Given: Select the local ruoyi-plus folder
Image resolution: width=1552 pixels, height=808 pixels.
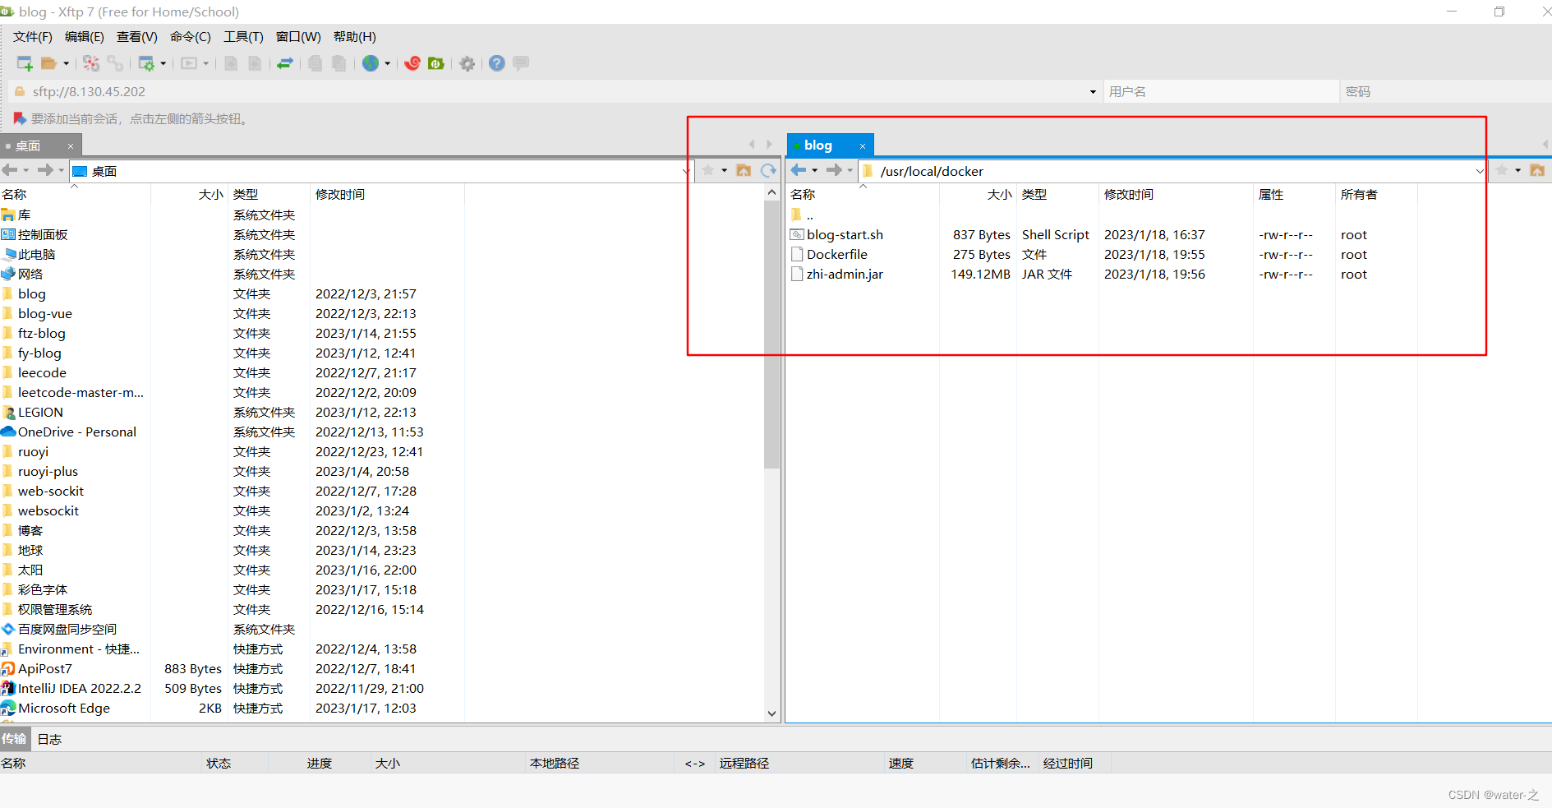Looking at the screenshot, I should (48, 472).
